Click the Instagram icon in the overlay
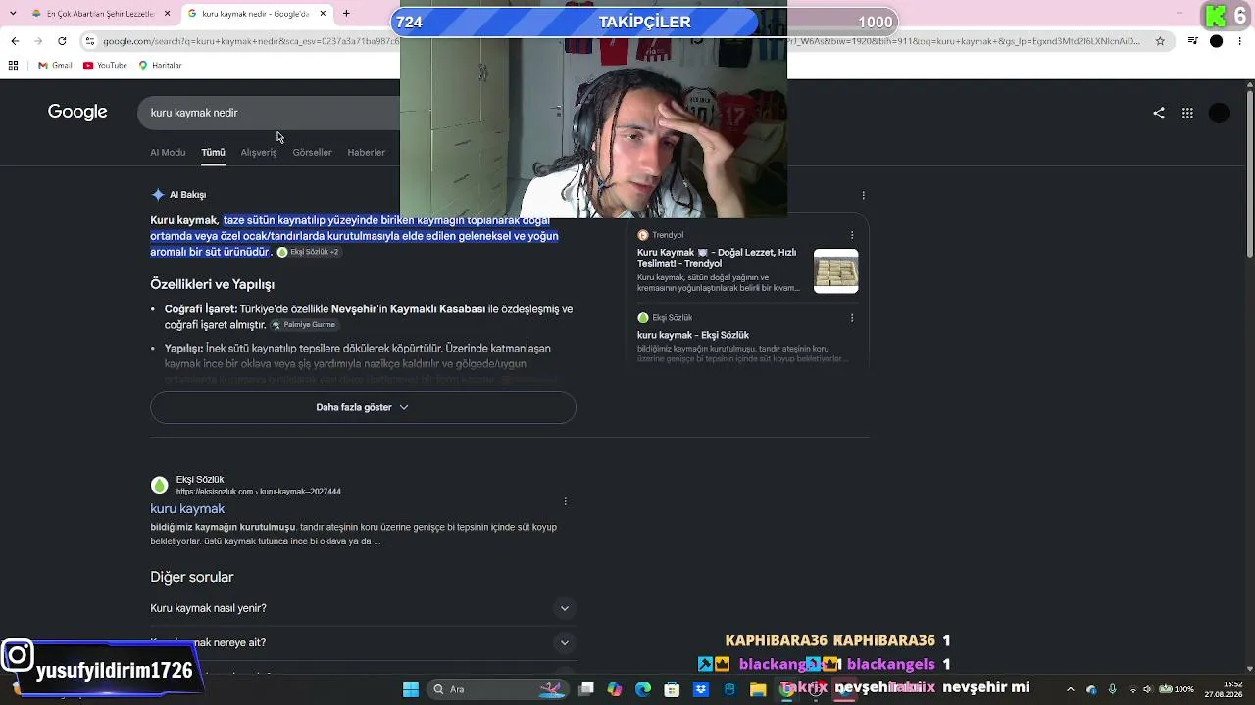 18,655
